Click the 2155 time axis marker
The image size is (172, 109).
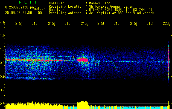point(84,24)
